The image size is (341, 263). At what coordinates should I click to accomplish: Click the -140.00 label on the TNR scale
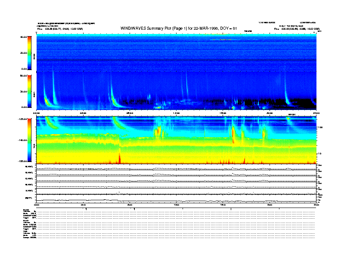click(x=22, y=140)
